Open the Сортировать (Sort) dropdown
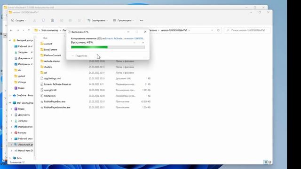 click(x=97, y=20)
